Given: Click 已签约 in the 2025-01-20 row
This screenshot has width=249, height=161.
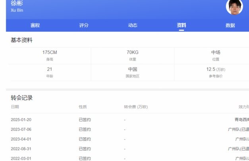Looking at the screenshot, I should 85,120.
